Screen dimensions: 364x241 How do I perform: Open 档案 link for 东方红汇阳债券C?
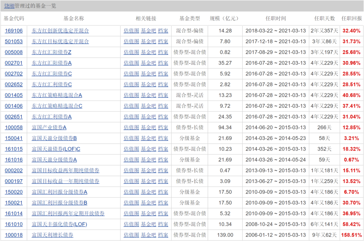163,74
